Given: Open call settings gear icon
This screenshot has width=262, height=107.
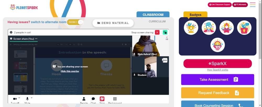Looking at the screenshot, I should 11,32.
